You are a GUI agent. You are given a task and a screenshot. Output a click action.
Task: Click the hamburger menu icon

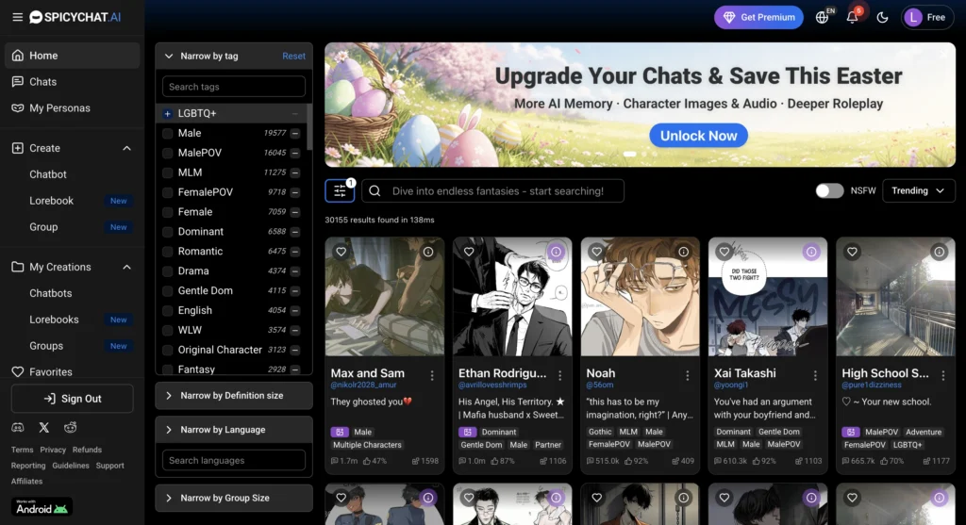tap(17, 17)
